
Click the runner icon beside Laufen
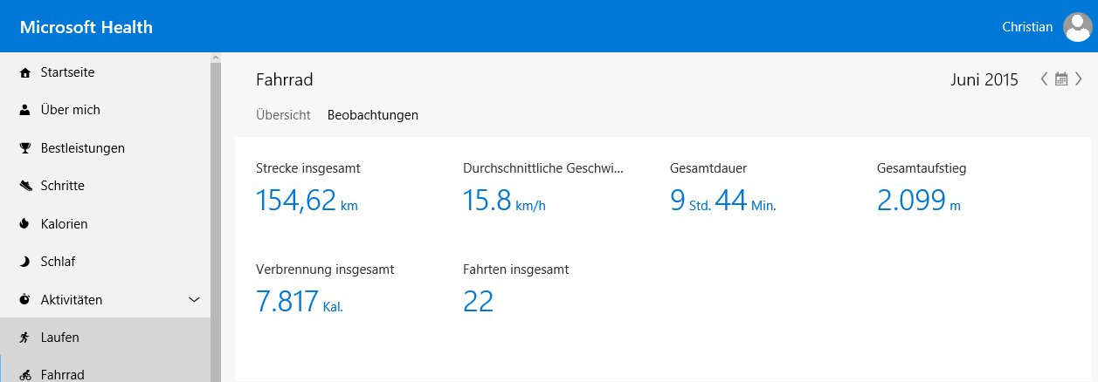point(25,337)
